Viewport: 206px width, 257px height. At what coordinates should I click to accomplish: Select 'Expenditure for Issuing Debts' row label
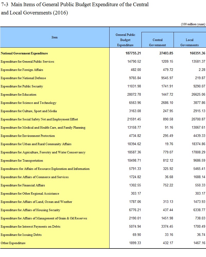(x=21, y=235)
